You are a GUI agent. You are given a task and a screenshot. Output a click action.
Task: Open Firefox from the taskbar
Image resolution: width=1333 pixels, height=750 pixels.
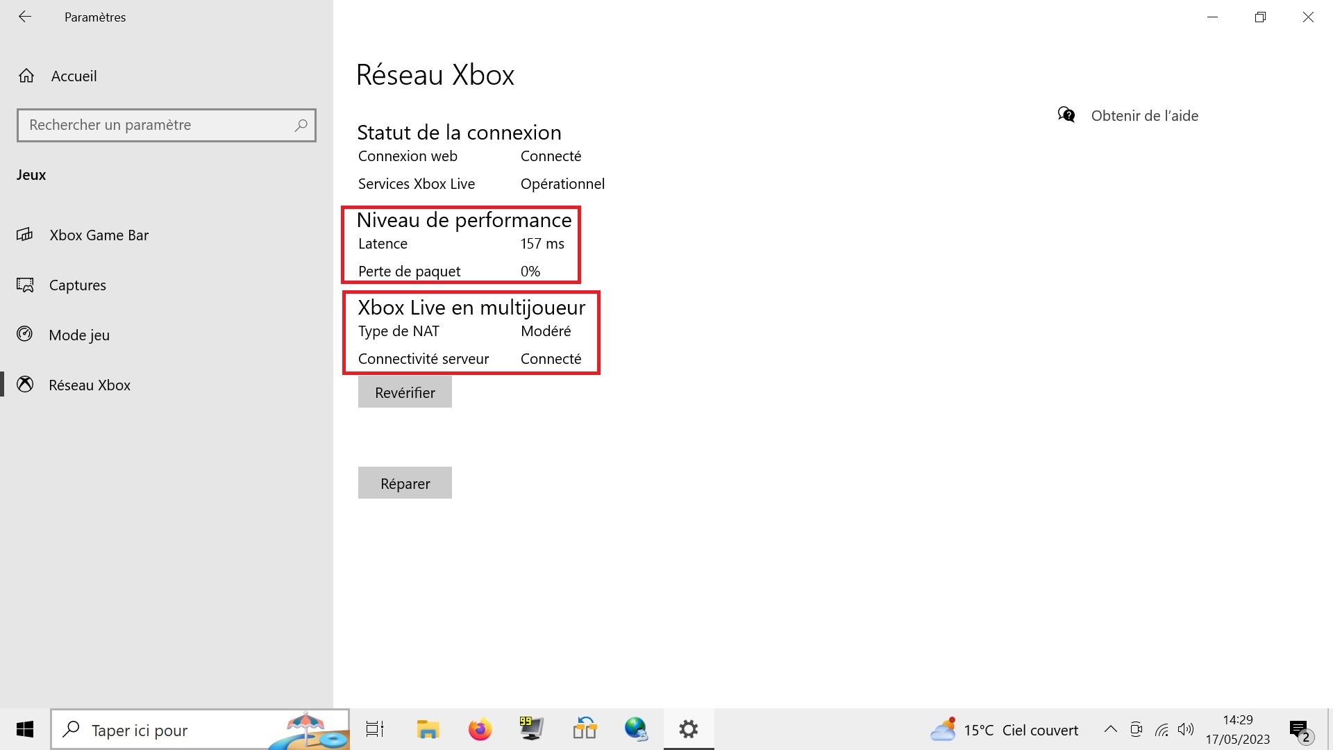click(x=480, y=729)
